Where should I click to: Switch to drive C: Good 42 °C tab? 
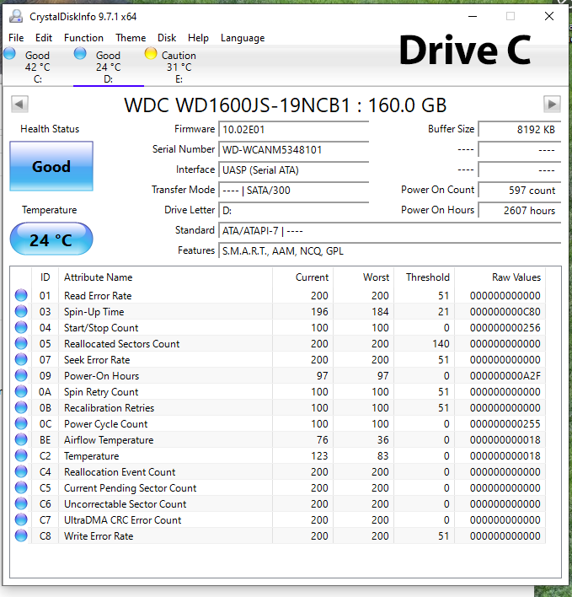38,67
